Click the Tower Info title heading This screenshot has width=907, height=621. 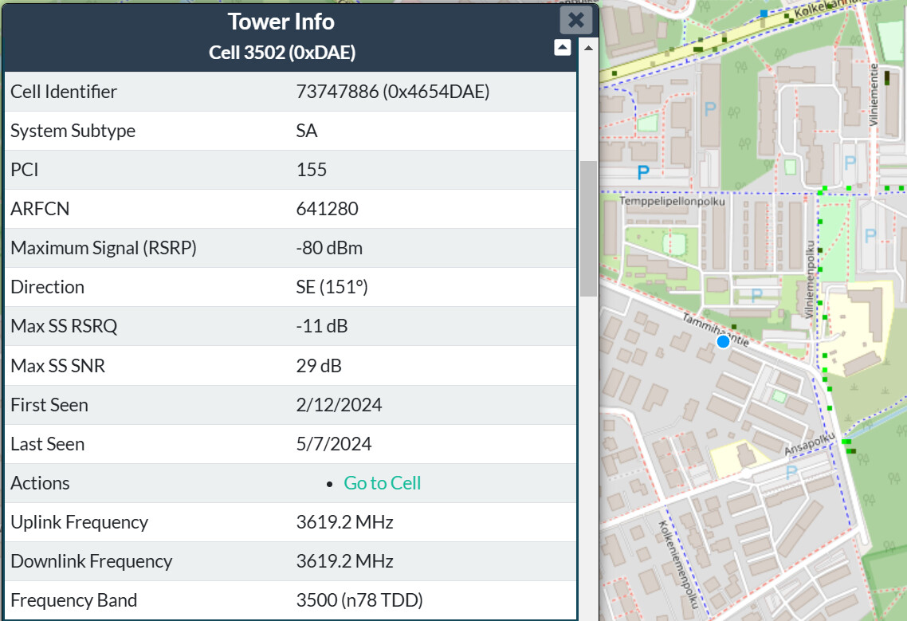click(x=281, y=22)
